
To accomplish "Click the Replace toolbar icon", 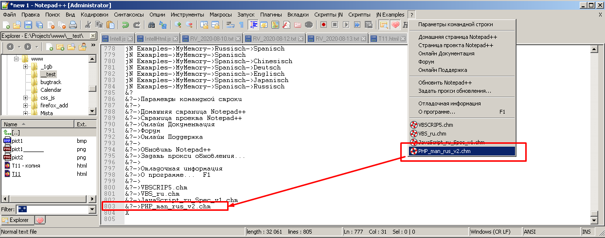I will (x=163, y=24).
